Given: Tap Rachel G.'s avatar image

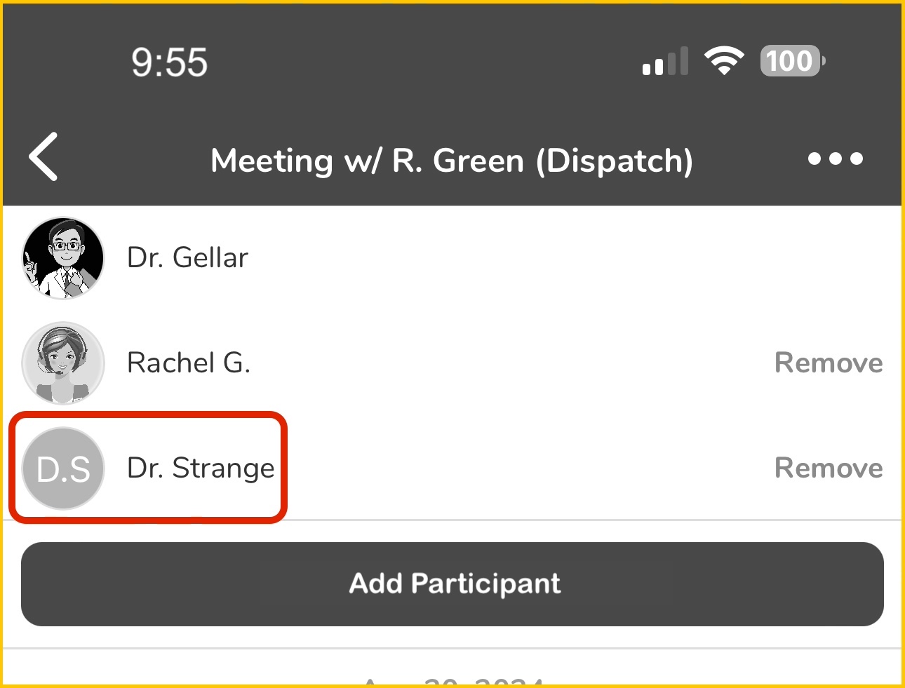Looking at the screenshot, I should coord(63,363).
